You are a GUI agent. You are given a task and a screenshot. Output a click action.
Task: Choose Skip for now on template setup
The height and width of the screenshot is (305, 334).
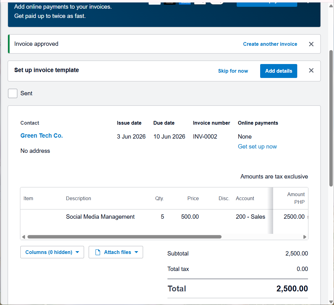tap(233, 71)
